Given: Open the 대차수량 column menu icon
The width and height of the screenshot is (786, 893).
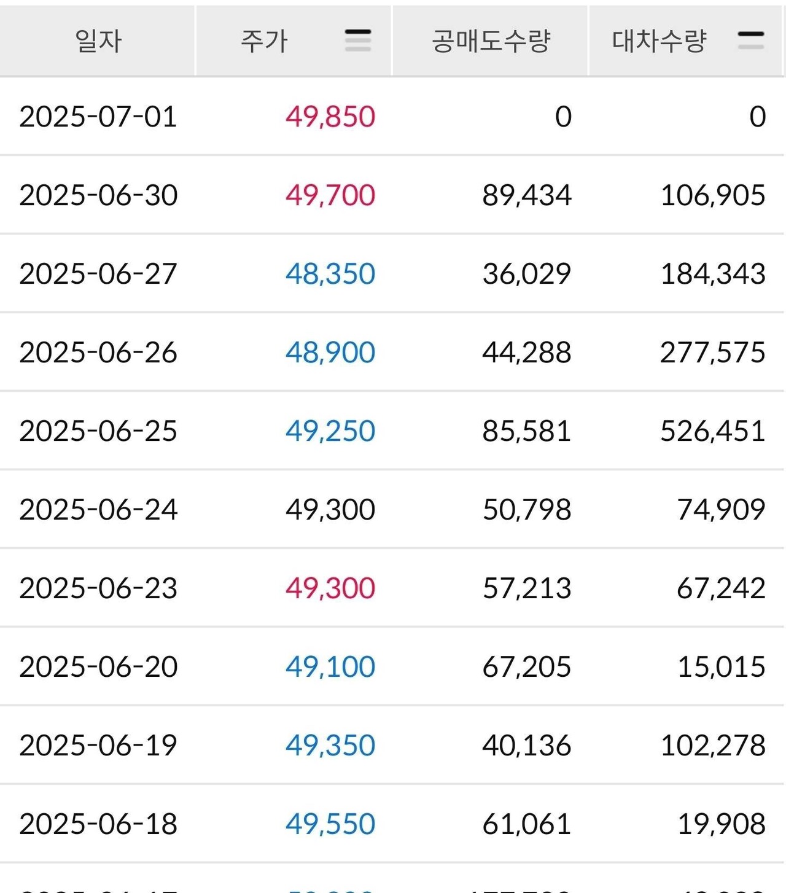Looking at the screenshot, I should tap(750, 41).
